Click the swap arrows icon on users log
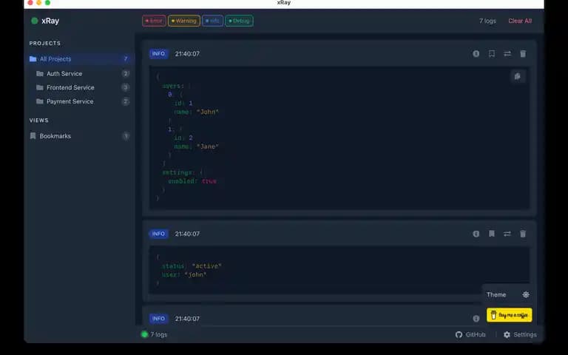This screenshot has width=568, height=355. (x=507, y=53)
